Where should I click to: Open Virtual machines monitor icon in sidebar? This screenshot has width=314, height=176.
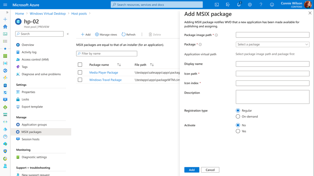[5, 100]
